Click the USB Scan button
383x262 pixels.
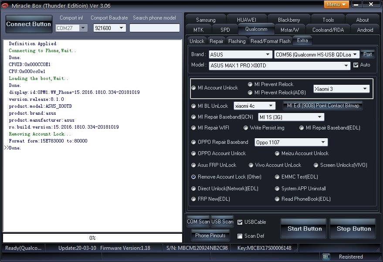222,222
